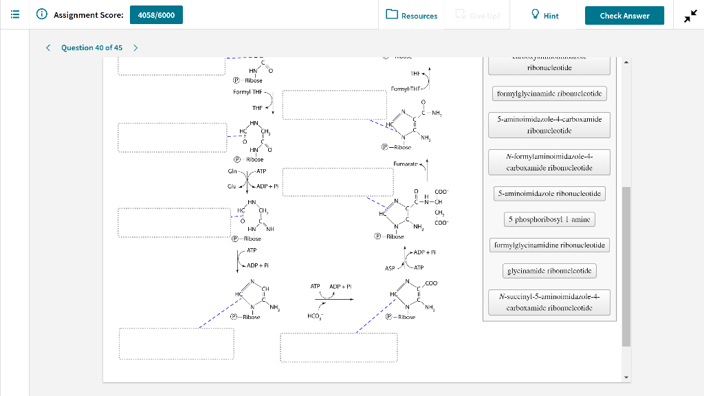This screenshot has width=704, height=396.
Task: Open the assignment list menu
Action: [15, 14]
